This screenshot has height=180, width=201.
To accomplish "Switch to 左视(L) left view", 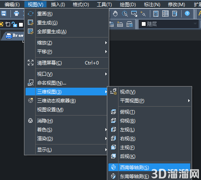I will [149, 130].
